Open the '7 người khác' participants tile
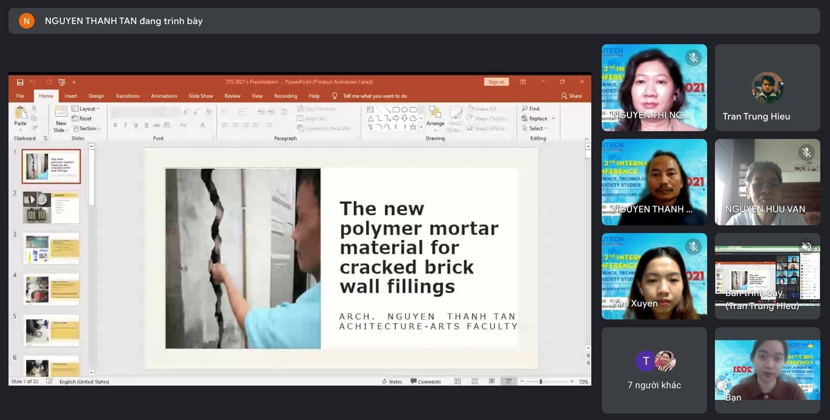This screenshot has height=420, width=830. coord(654,370)
